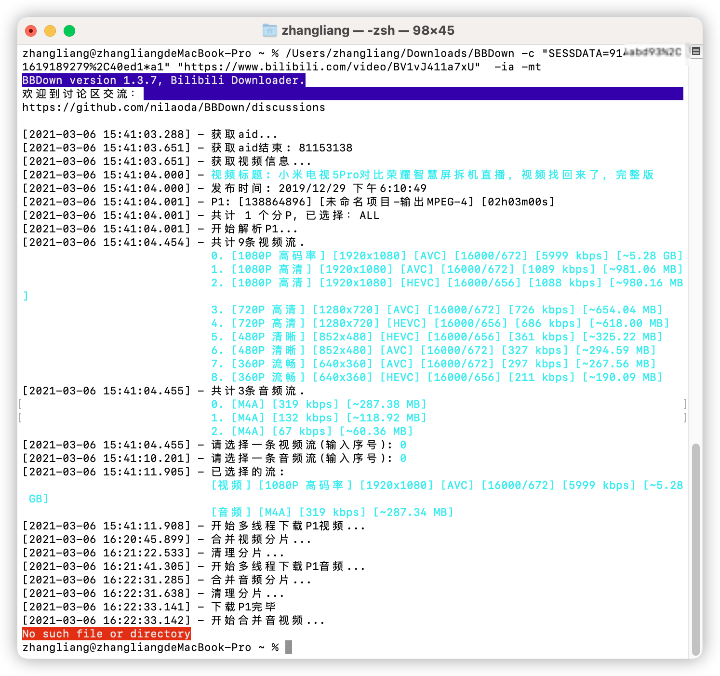Click the green zoom traffic light button

coord(70,30)
